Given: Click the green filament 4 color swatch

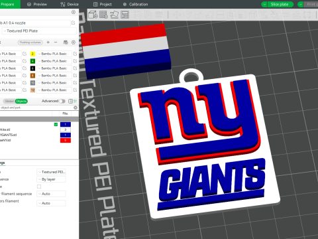Looking at the screenshot, I should (32, 61).
